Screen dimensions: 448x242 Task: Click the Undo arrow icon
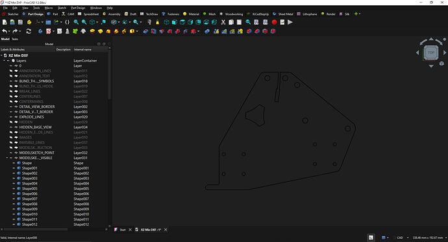click(x=5, y=31)
